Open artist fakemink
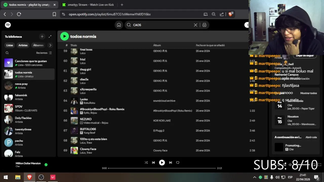 pyautogui.click(x=29, y=97)
